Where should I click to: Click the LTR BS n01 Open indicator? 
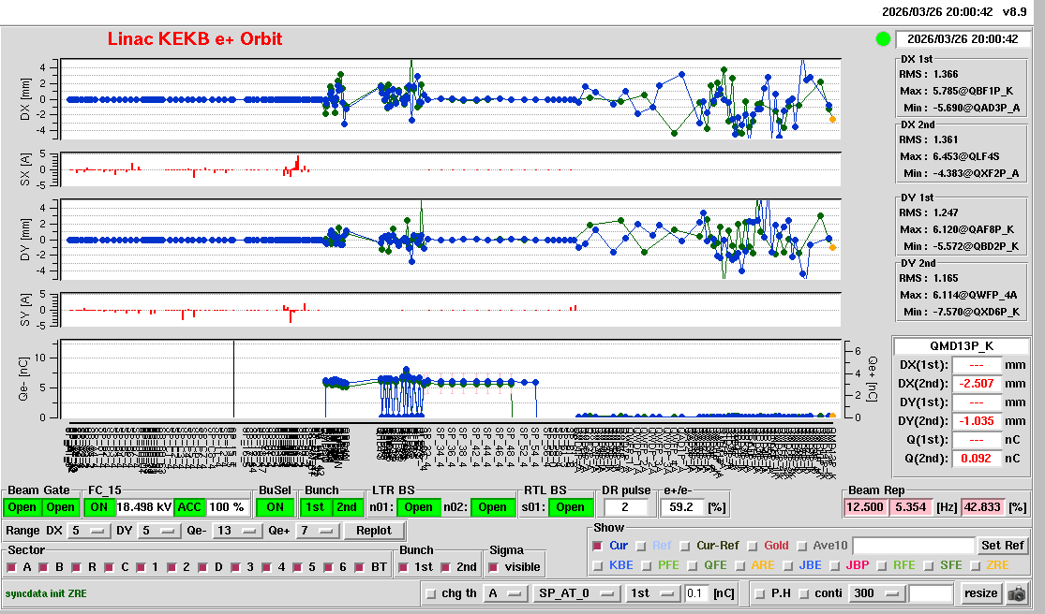(x=418, y=507)
